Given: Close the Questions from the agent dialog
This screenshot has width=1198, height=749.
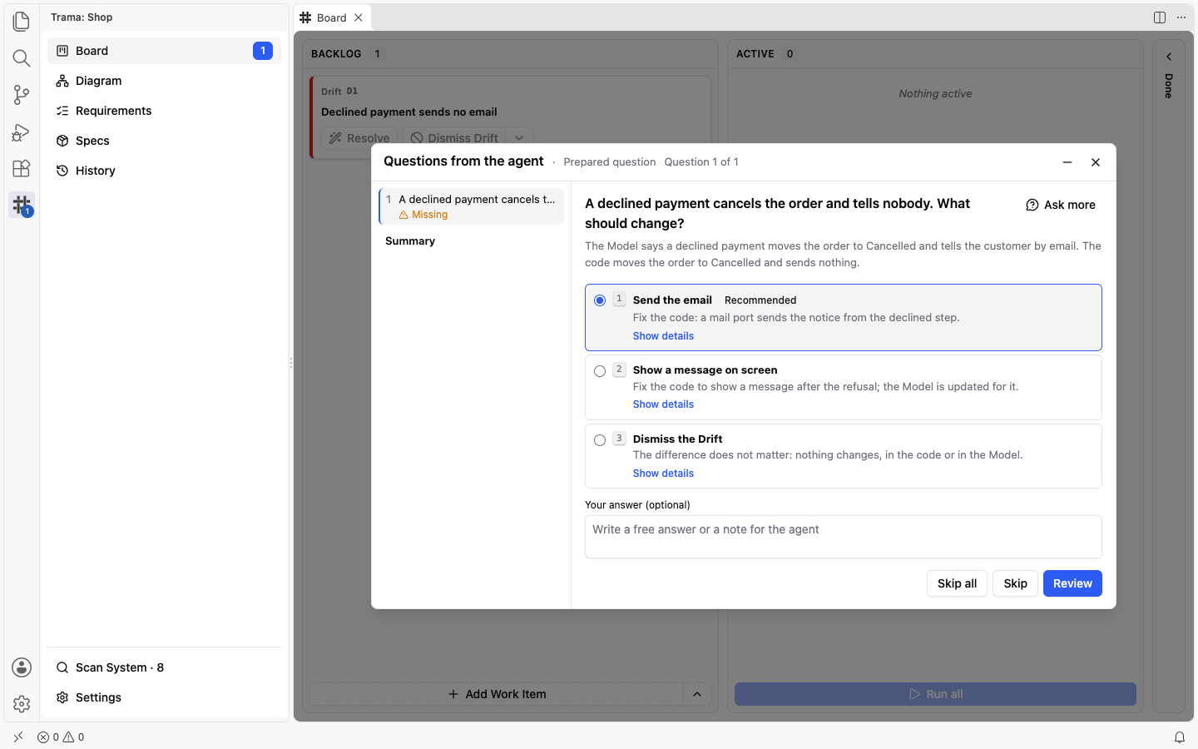Looking at the screenshot, I should pyautogui.click(x=1096, y=162).
